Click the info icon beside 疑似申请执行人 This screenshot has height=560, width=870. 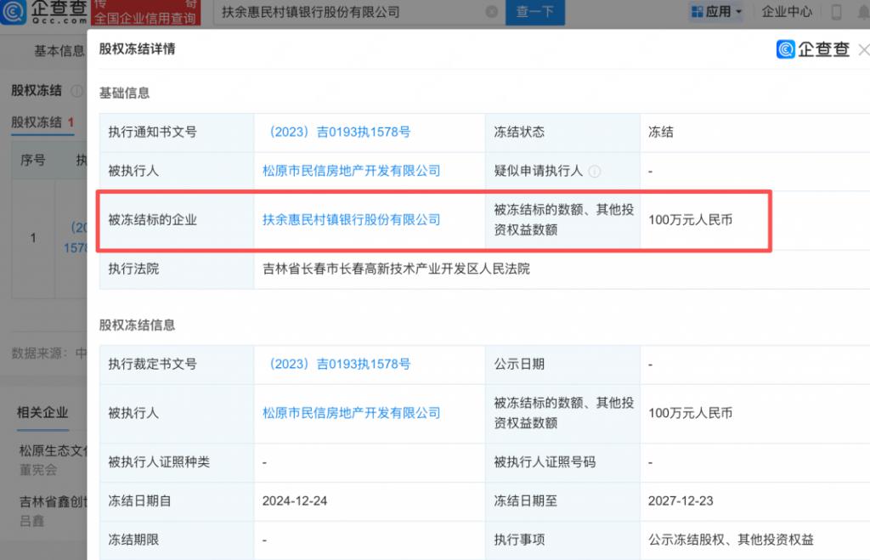point(595,171)
